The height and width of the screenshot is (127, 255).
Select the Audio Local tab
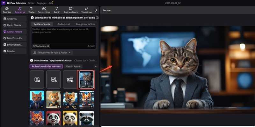[63, 24]
